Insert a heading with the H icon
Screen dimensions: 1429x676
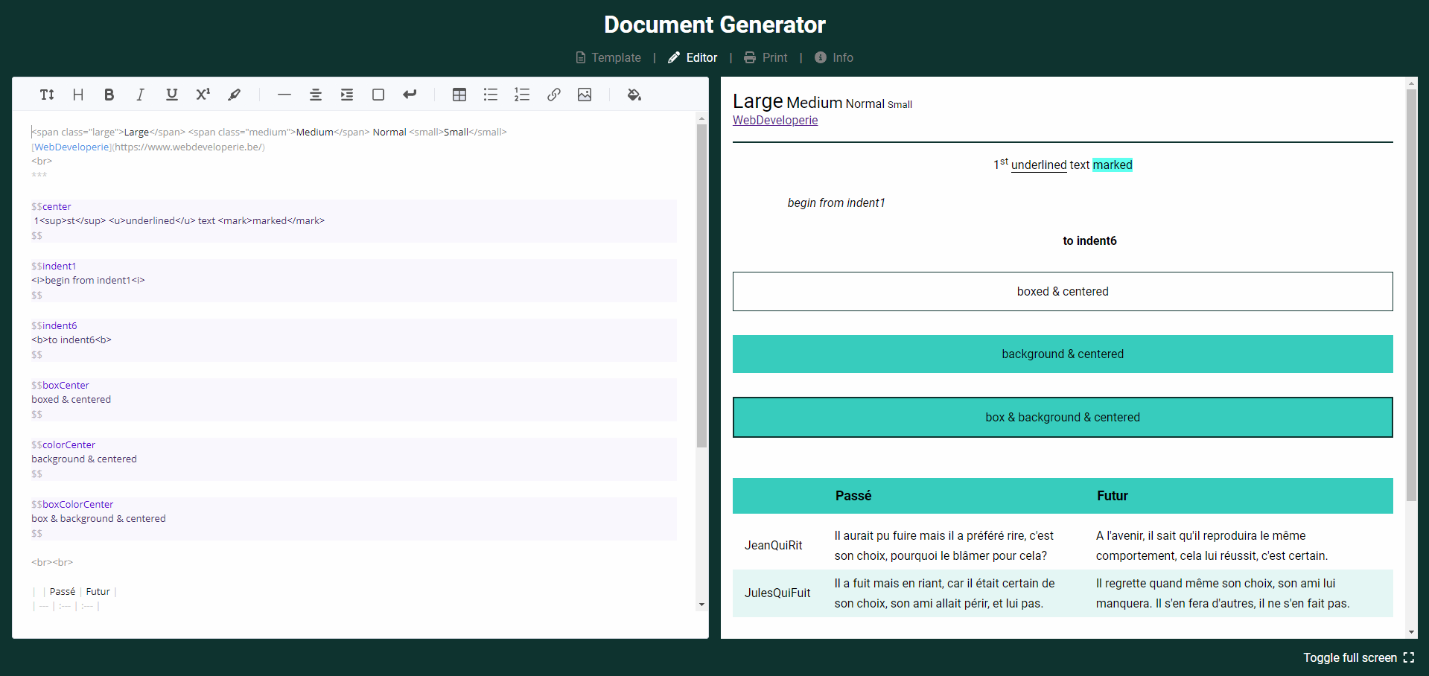pos(78,95)
